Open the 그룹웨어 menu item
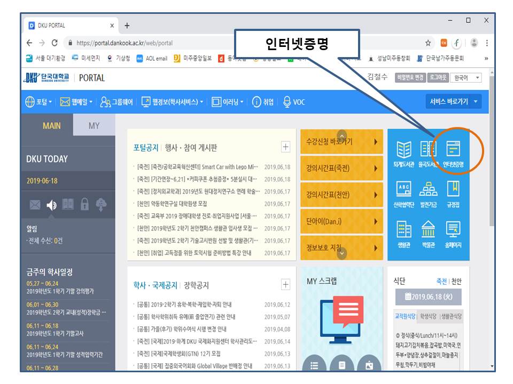The height and width of the screenshot is (384, 513). pos(116,102)
